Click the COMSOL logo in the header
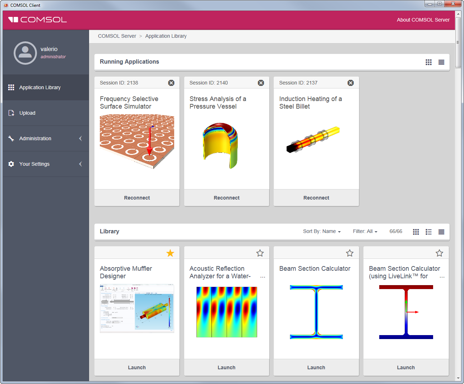 tap(37, 20)
